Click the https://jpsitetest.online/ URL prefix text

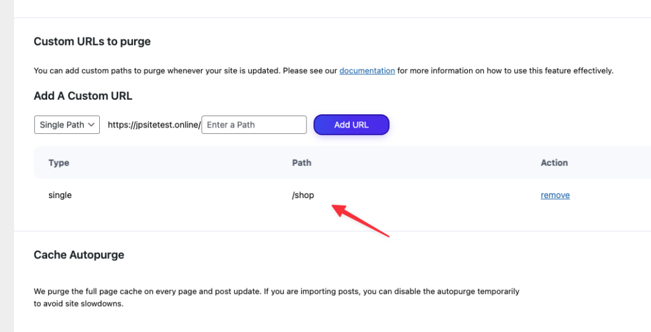pyautogui.click(x=154, y=125)
